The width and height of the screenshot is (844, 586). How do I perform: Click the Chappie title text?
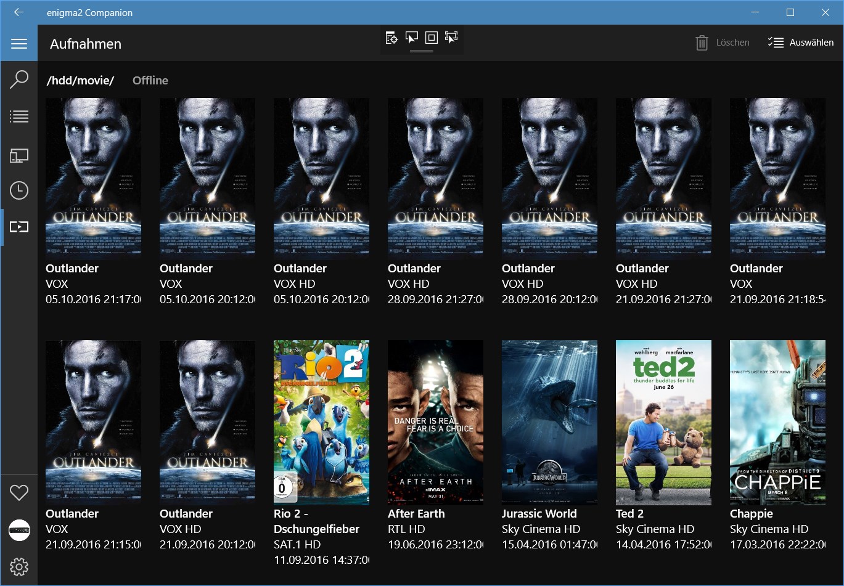point(752,513)
